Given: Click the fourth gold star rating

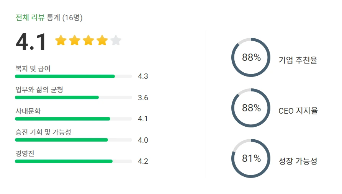Looking at the screenshot, I should (x=102, y=40).
